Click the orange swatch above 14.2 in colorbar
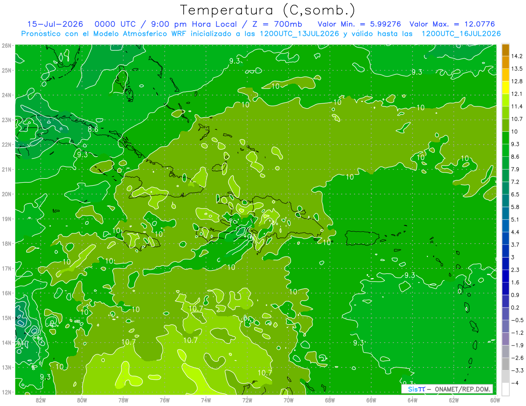Viewport: 526px width, 406px height. tap(505, 50)
